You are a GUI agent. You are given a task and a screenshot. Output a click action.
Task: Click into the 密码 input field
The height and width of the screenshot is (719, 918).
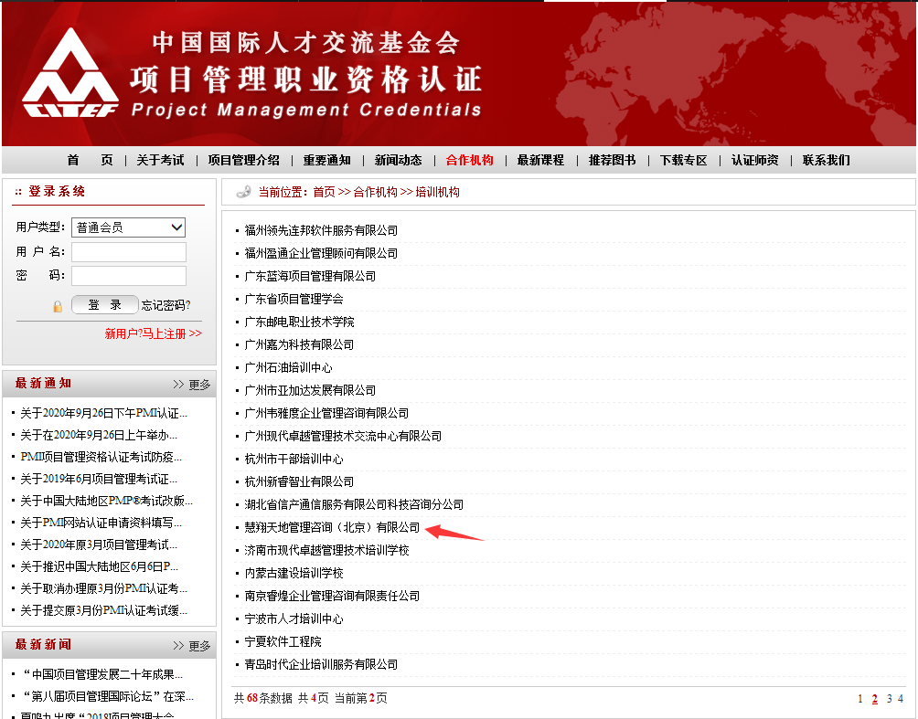tap(128, 276)
